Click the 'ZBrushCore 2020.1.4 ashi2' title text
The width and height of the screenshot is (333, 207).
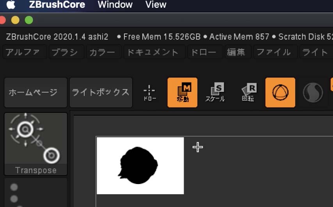[x=57, y=37]
